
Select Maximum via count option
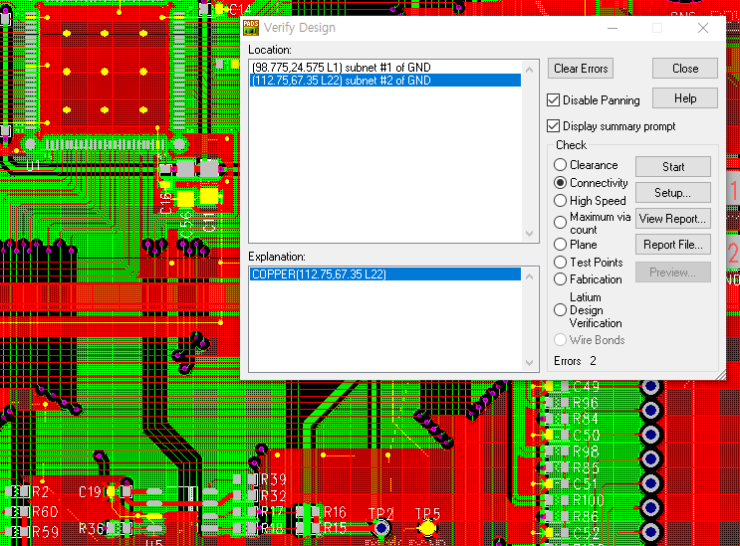click(561, 223)
